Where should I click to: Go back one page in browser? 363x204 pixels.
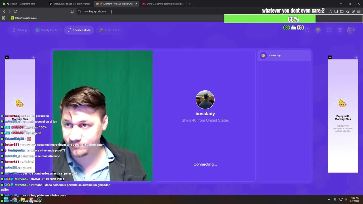coord(4,11)
